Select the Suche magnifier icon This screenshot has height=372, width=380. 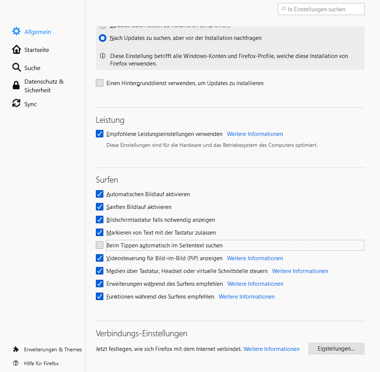click(16, 68)
